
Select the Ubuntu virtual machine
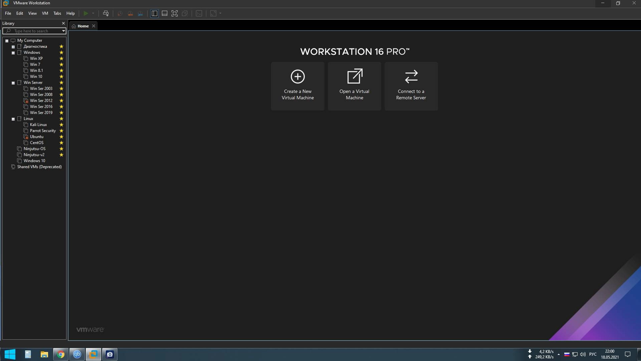(37, 137)
